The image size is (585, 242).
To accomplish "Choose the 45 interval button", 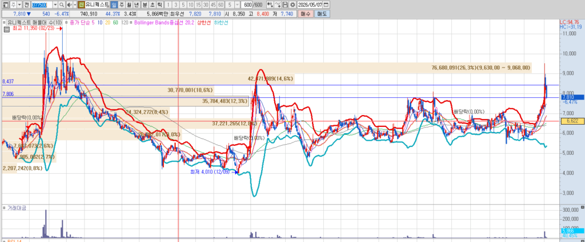I will (213, 5).
